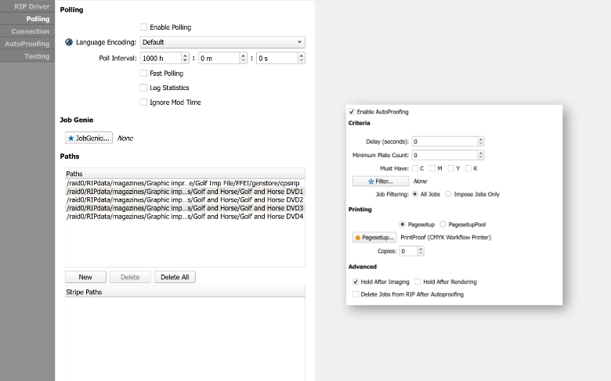Image resolution: width=611 pixels, height=381 pixels.
Task: Click the star icon on JobGenie button
Action: click(70, 138)
